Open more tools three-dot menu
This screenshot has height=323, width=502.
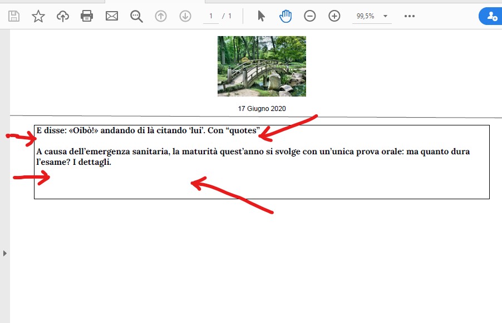coord(410,16)
